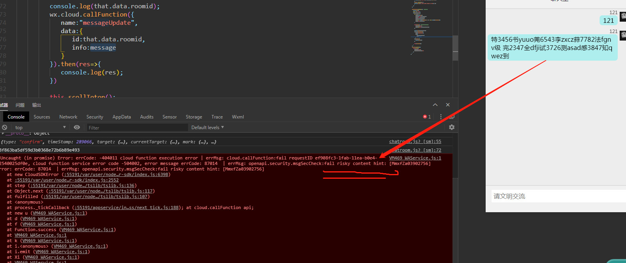Collapse debugger panel with up chevron
The width and height of the screenshot is (626, 263).
point(435,105)
